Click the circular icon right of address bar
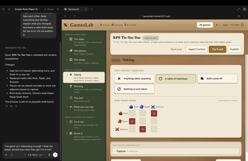 [239, 16]
